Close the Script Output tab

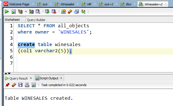(x=61, y=78)
